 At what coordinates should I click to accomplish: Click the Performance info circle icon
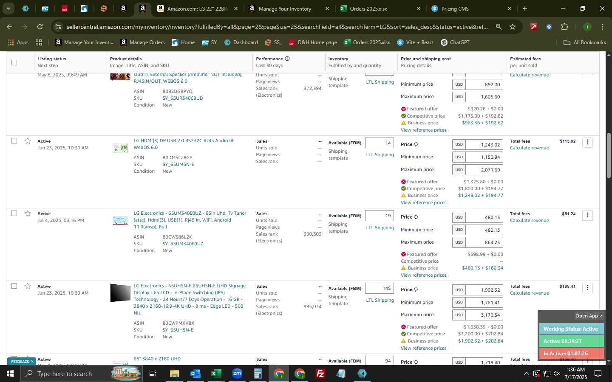(287, 59)
